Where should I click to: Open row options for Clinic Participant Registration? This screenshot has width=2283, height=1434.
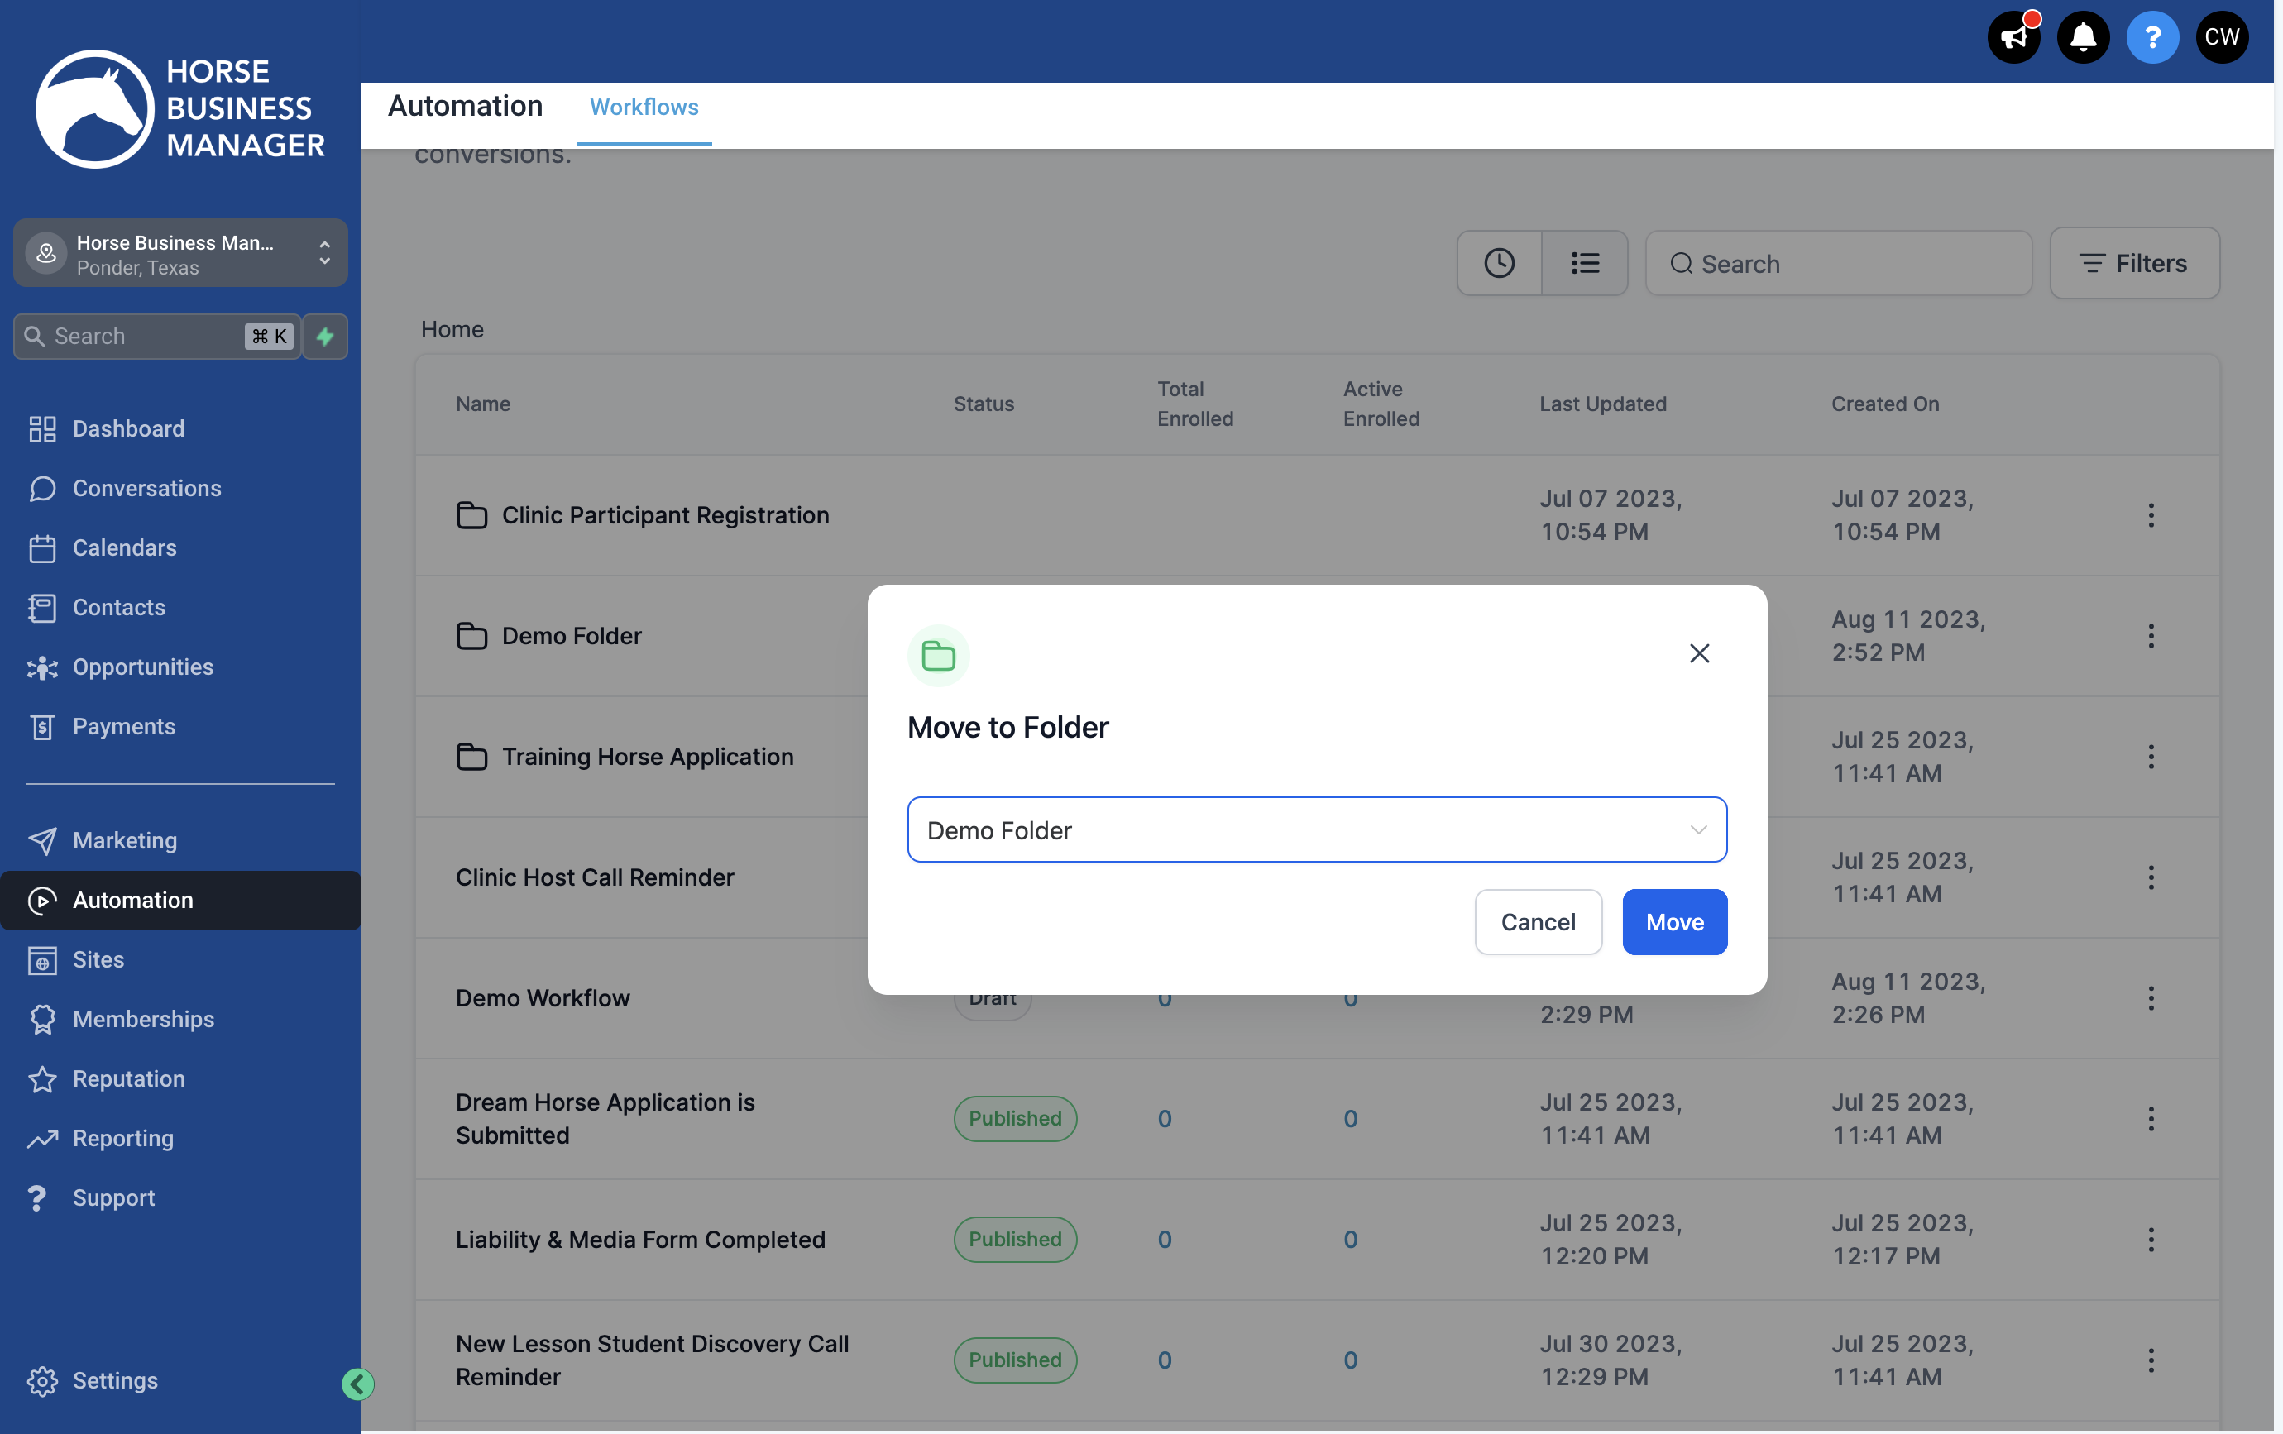click(x=2151, y=514)
